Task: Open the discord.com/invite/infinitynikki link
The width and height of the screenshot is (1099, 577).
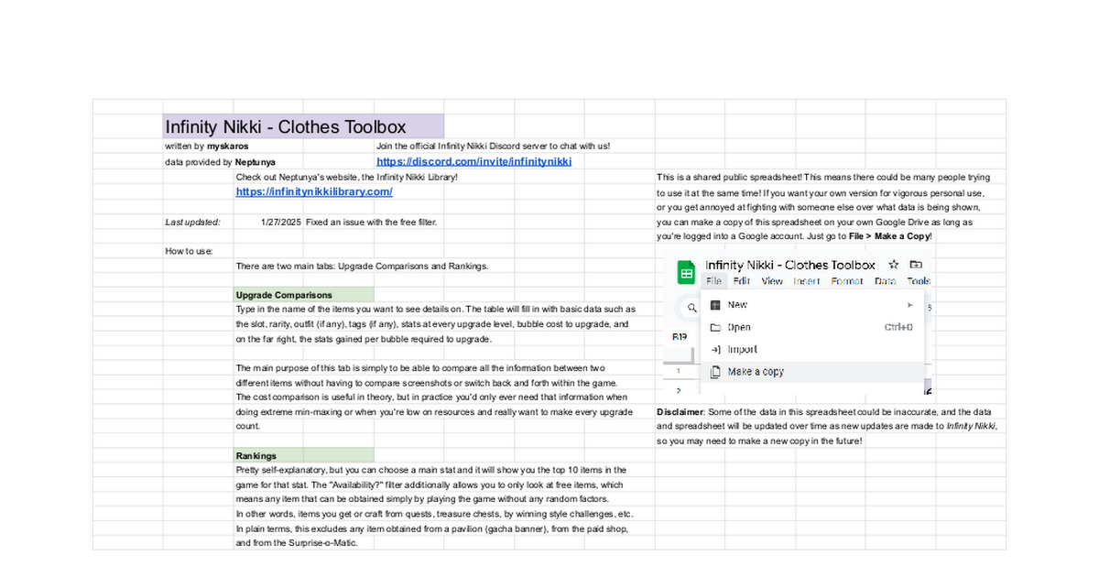Action: 473,161
